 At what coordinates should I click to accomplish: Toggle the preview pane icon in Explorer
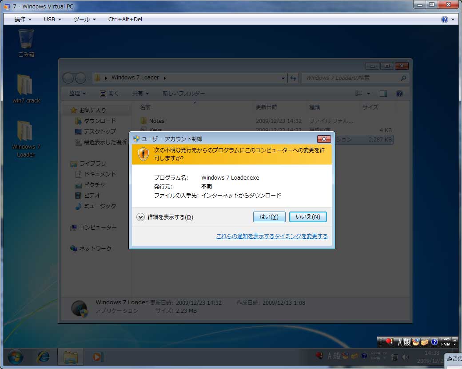(x=383, y=94)
